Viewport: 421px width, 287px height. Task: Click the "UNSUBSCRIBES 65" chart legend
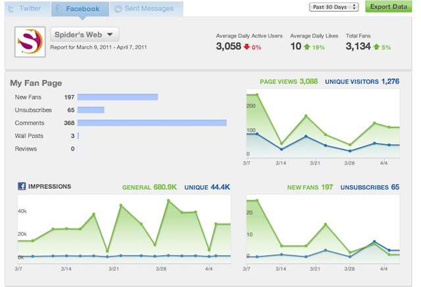click(x=370, y=187)
